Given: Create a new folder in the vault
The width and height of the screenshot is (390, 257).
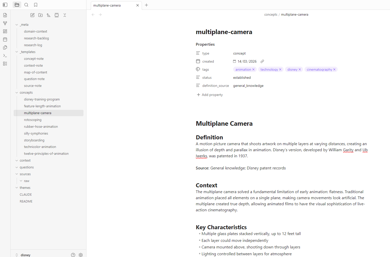Looking at the screenshot, I should coord(40,15).
